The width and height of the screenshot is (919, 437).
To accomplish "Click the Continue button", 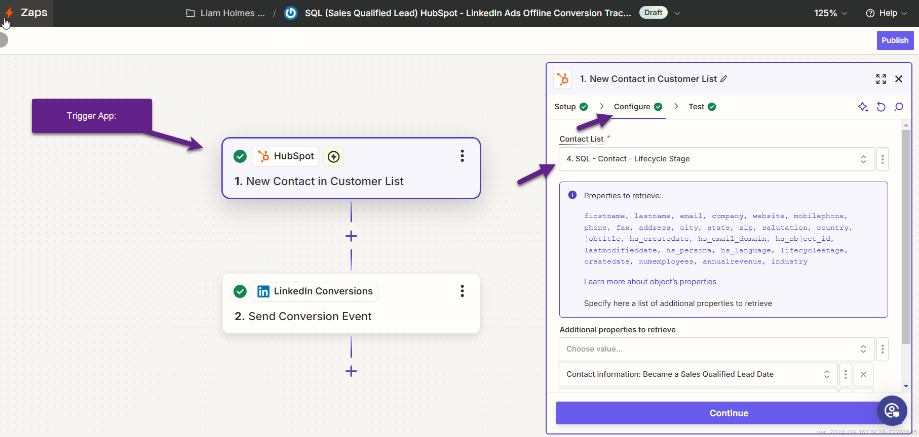I will pos(729,413).
